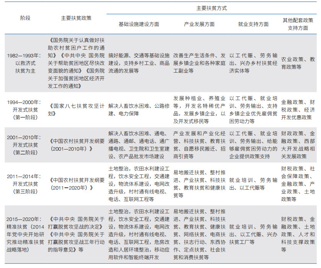Viewport: 321px width, 268px height.
Task: Click the 支持乡镇企业优先雇佣贫困劳动力 employment cell
Action: 253,110
